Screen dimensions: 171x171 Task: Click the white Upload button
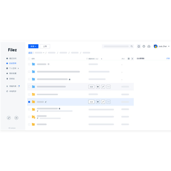(45, 46)
